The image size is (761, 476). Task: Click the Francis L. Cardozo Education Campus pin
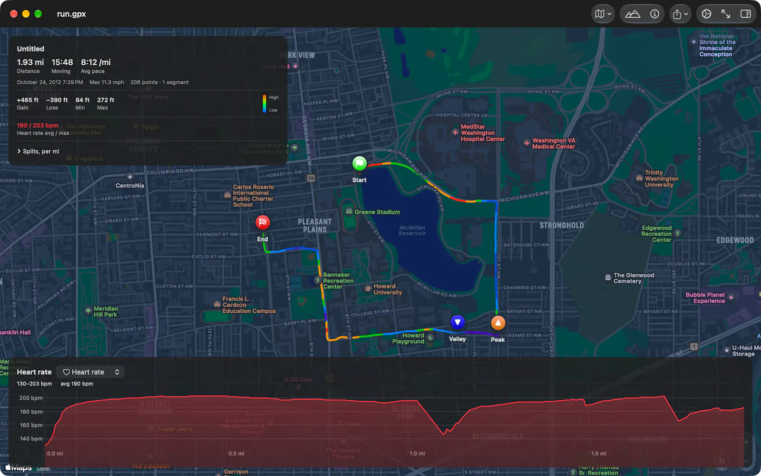[217, 304]
